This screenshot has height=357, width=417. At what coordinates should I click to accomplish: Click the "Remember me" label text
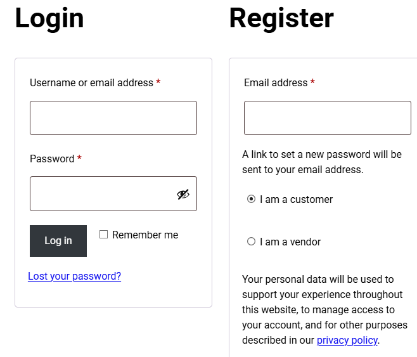(x=145, y=235)
